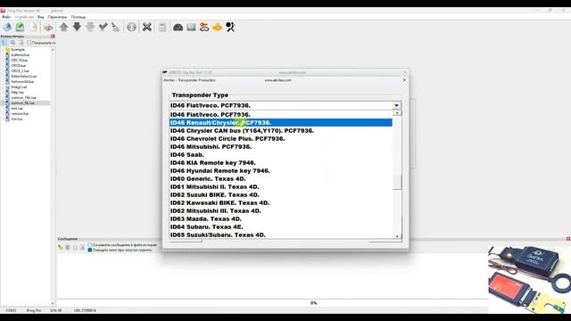Expand the Example folder in tree
Screen dimensions: 571x321
3,50
